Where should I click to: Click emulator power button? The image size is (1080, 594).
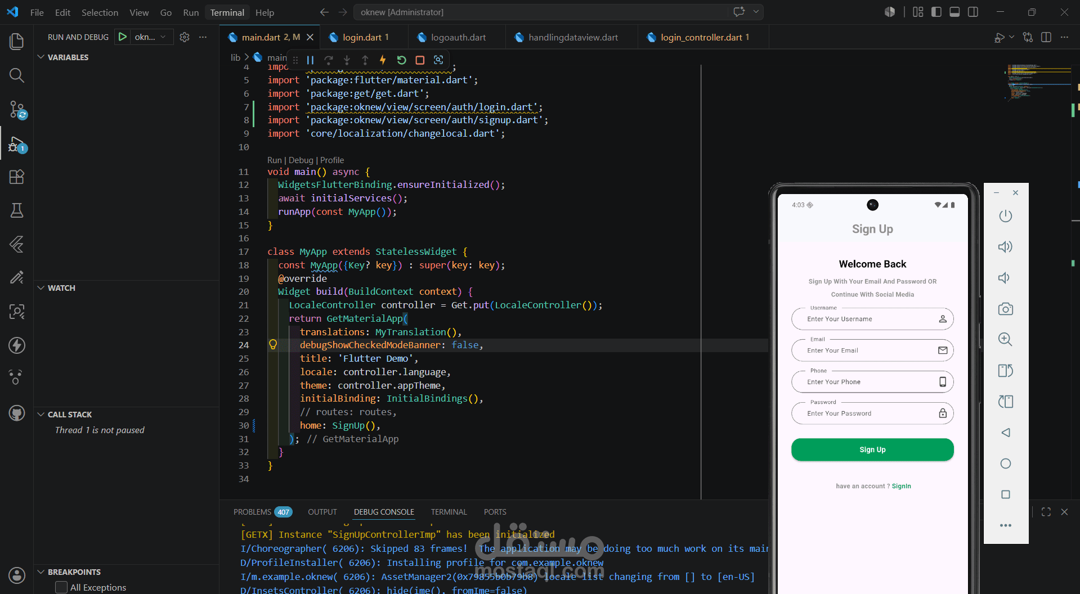(1005, 216)
